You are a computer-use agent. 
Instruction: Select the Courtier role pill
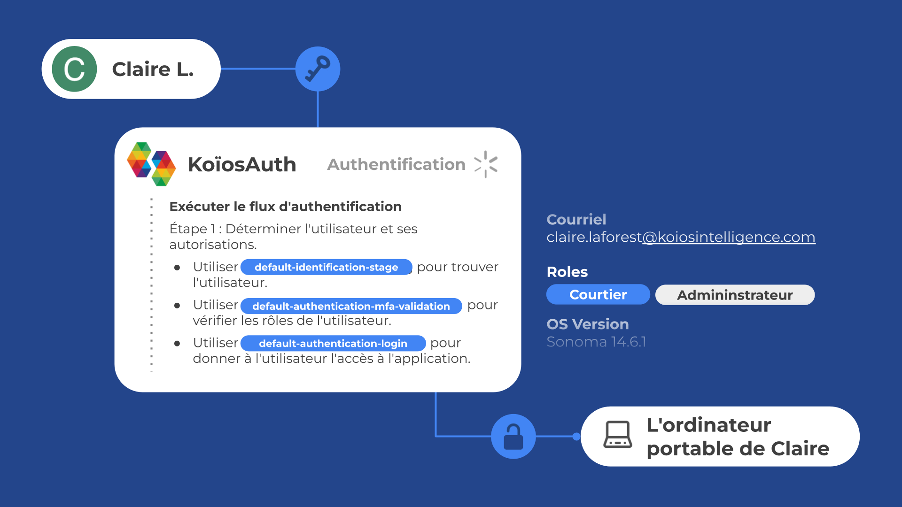coord(598,295)
